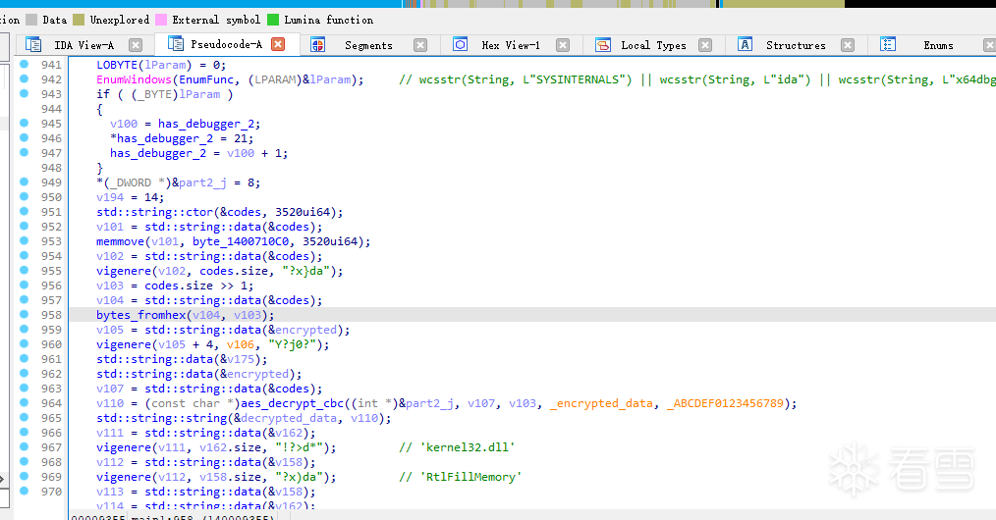Open the Segments tab
Viewport: 996px width, 520px height.
click(x=368, y=45)
